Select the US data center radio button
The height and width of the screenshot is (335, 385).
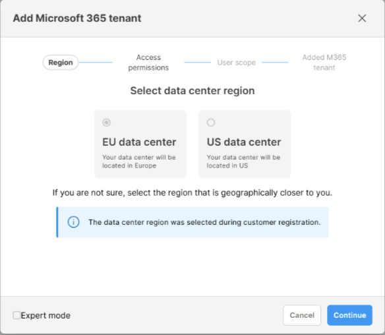pos(211,122)
